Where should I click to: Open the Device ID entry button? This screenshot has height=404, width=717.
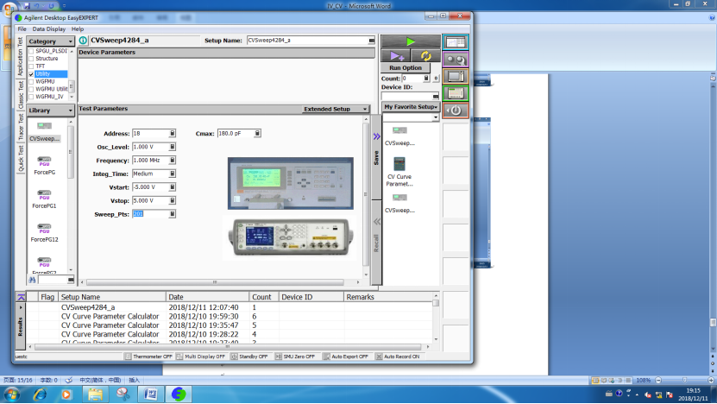436,96
